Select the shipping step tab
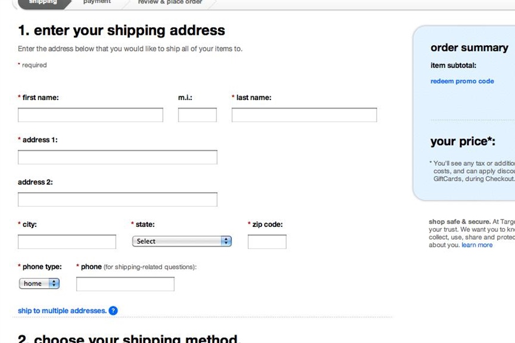The width and height of the screenshot is (515, 343). click(43, 2)
